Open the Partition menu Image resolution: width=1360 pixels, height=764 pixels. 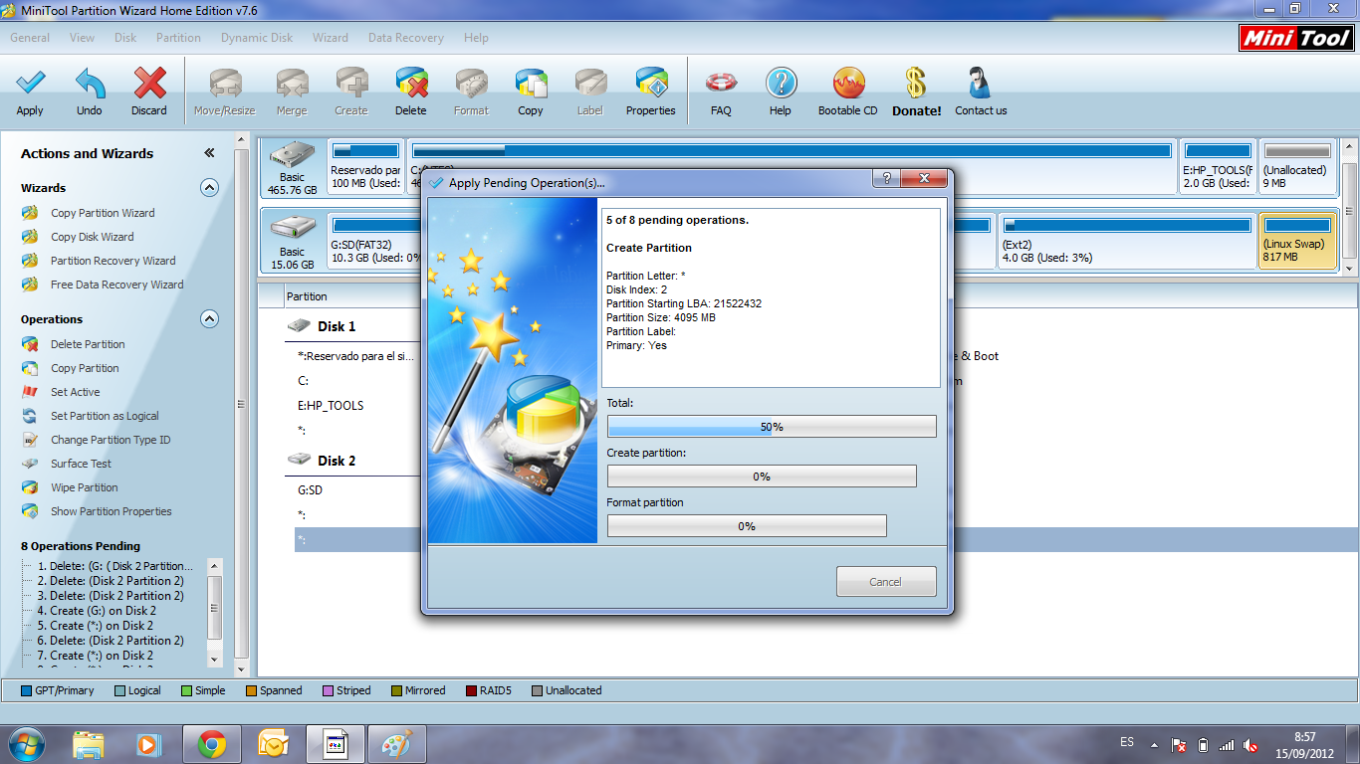178,38
